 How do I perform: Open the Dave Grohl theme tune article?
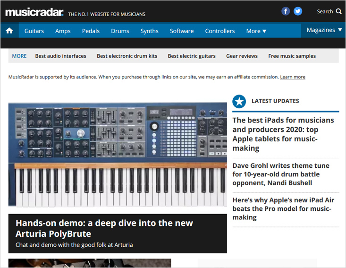coord(281,174)
